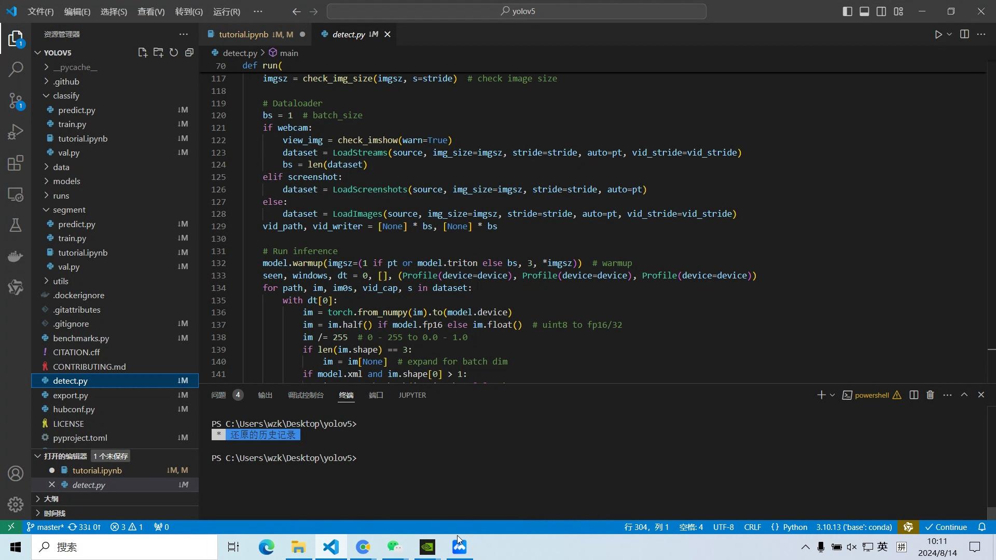Refresh the YOLOV5 explorer tree

click(174, 52)
